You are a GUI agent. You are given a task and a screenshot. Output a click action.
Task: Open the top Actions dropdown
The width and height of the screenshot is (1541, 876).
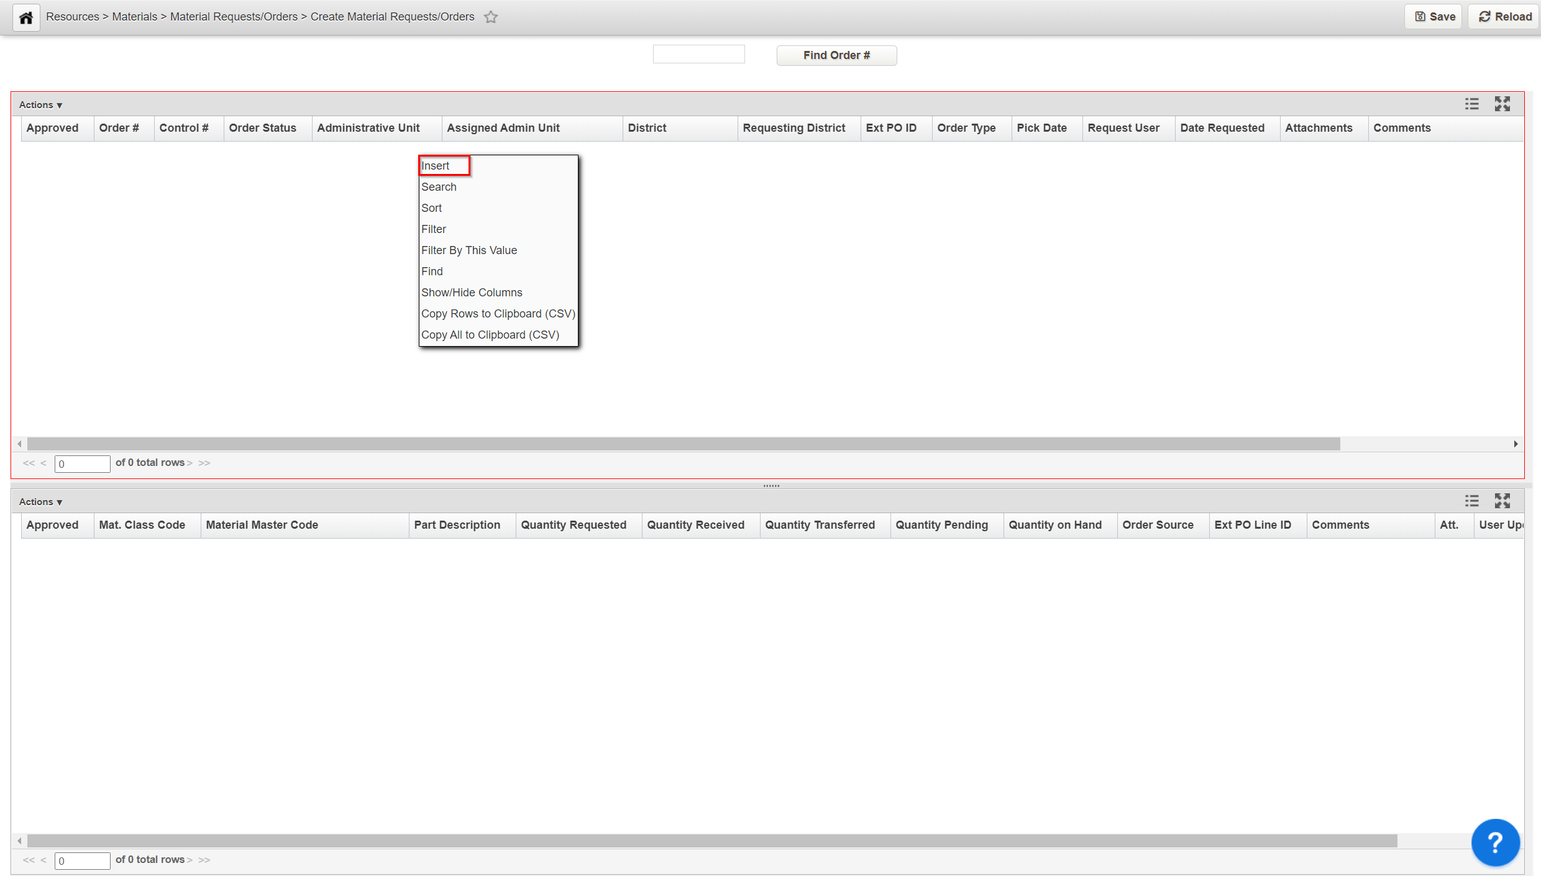pos(40,105)
